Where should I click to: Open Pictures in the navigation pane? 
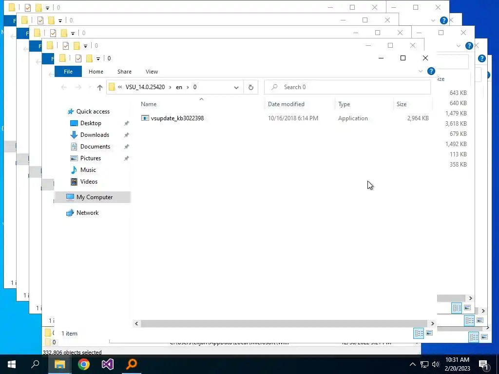coord(90,158)
